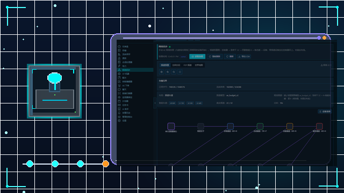Open the 聊天 chat sidebar item
The width and height of the screenshot is (344, 193).
point(135,90)
